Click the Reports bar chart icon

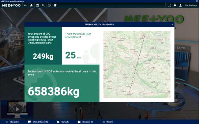(103, 122)
